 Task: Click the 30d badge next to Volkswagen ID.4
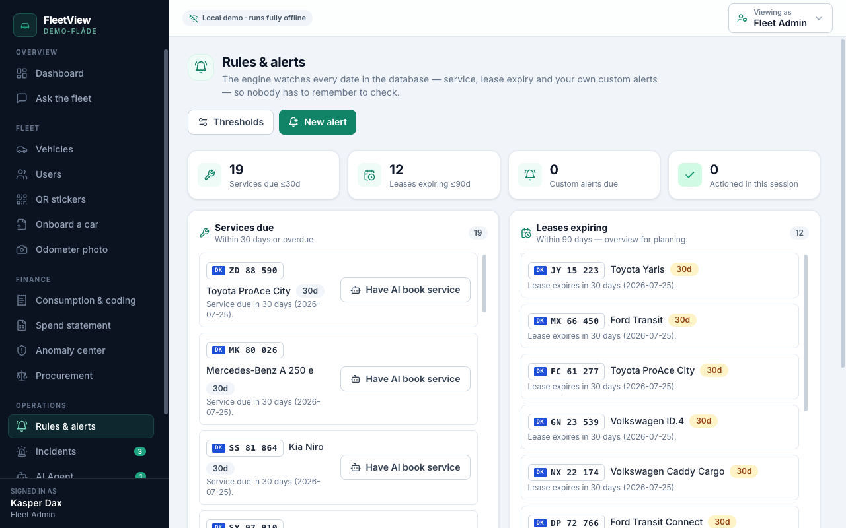pyautogui.click(x=704, y=421)
